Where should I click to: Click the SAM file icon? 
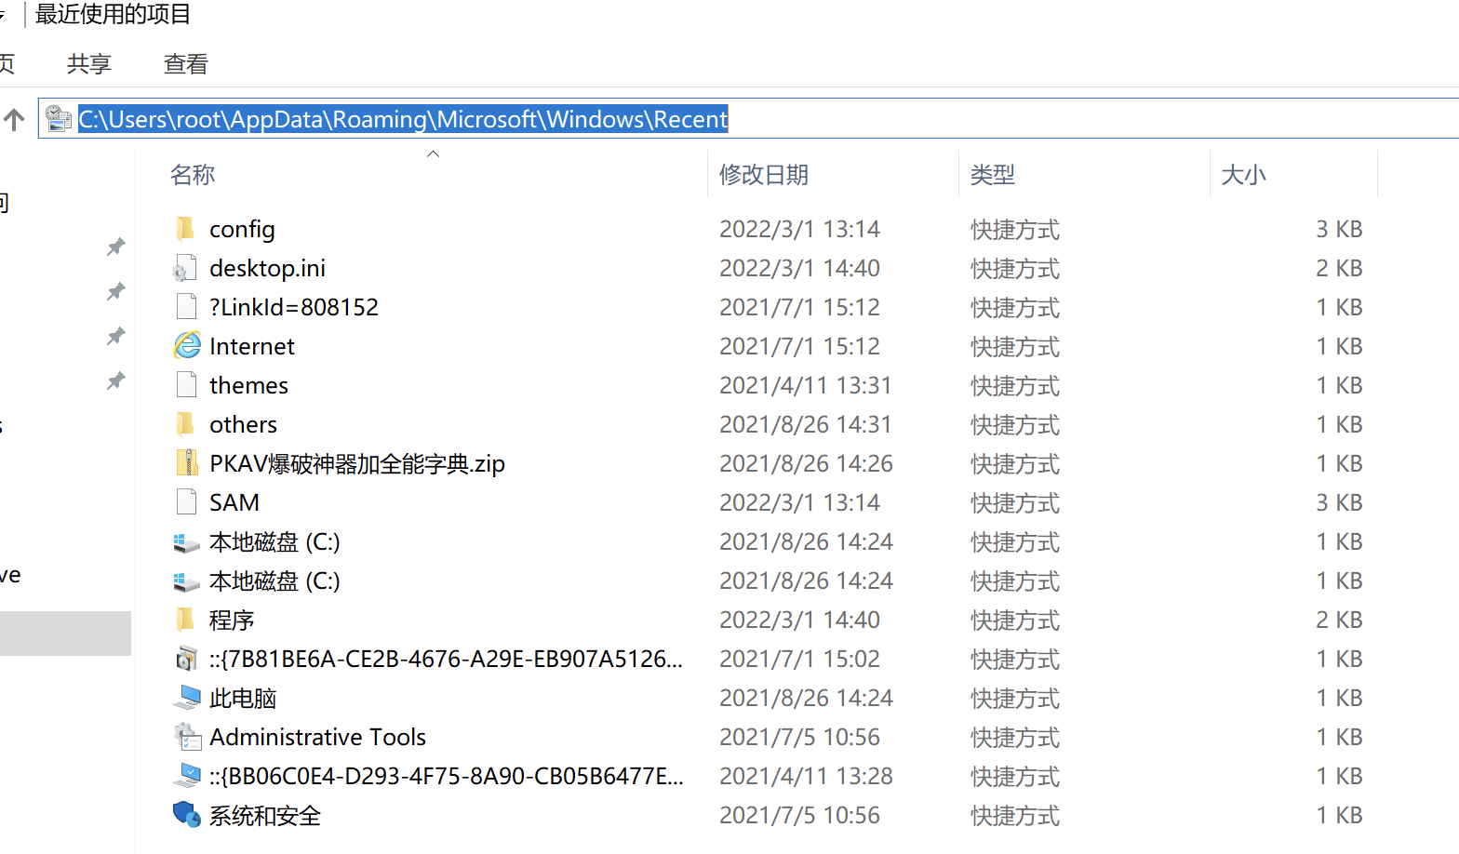[x=186, y=502]
